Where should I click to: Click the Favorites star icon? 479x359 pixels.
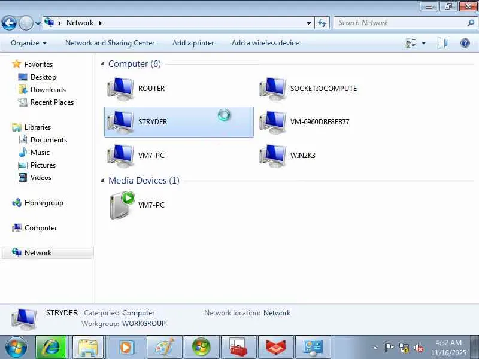pos(17,64)
